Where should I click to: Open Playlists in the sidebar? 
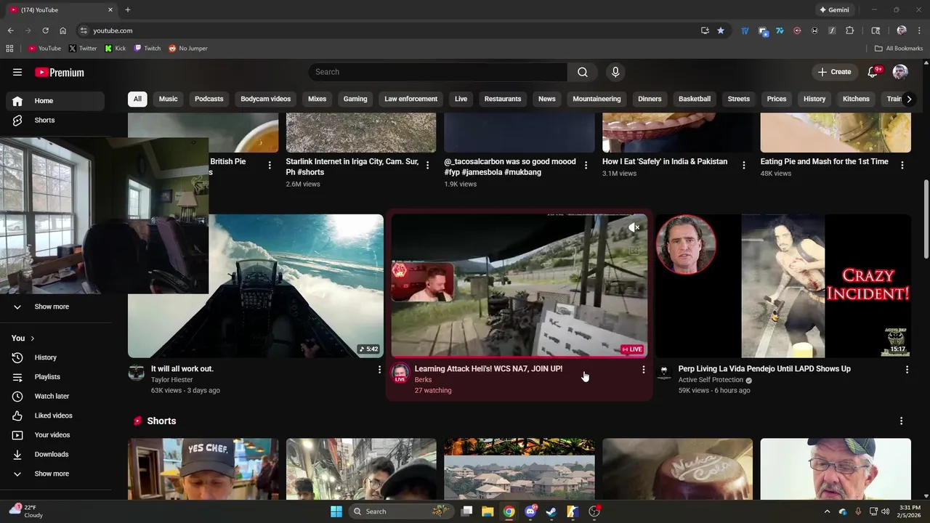(56, 377)
